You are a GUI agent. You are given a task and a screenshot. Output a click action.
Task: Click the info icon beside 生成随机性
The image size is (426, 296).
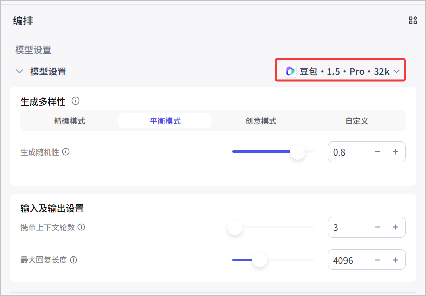[66, 151]
